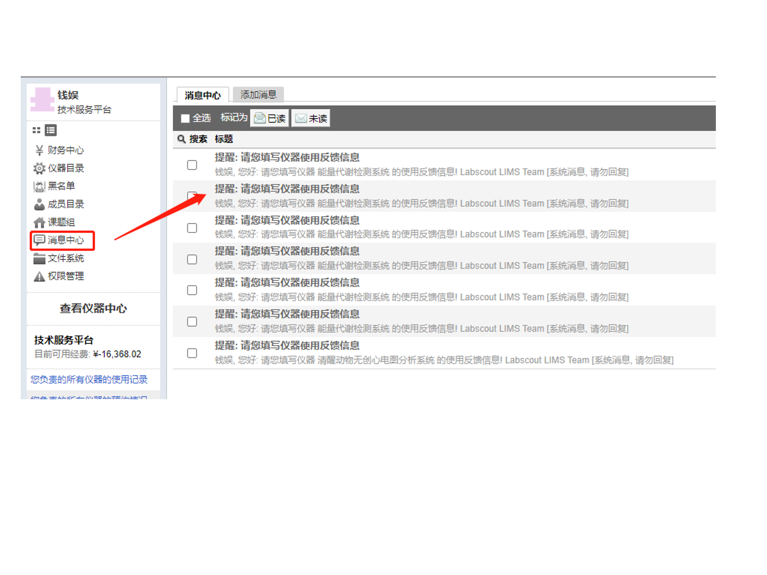This screenshot has height=575, width=767.
Task: Check the fifth message's checkbox
Action: [x=192, y=290]
